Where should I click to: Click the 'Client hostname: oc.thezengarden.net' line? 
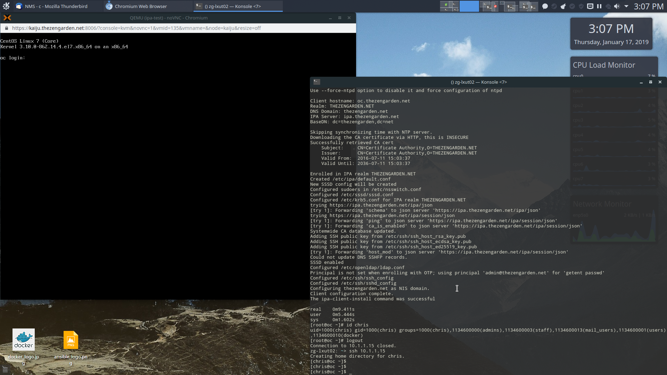[360, 101]
